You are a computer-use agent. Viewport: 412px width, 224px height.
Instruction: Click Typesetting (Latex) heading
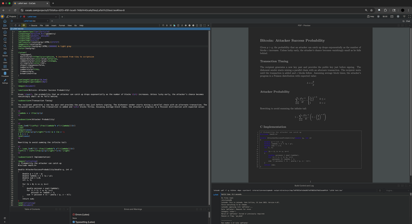coord(84,222)
